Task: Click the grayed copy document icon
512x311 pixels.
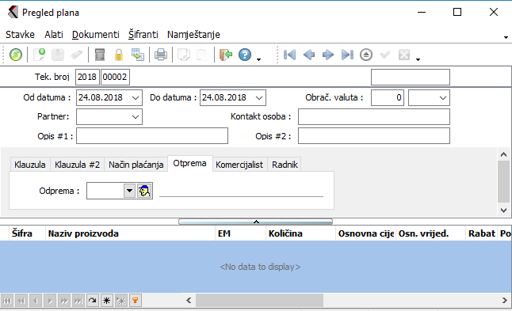Action: [184, 55]
